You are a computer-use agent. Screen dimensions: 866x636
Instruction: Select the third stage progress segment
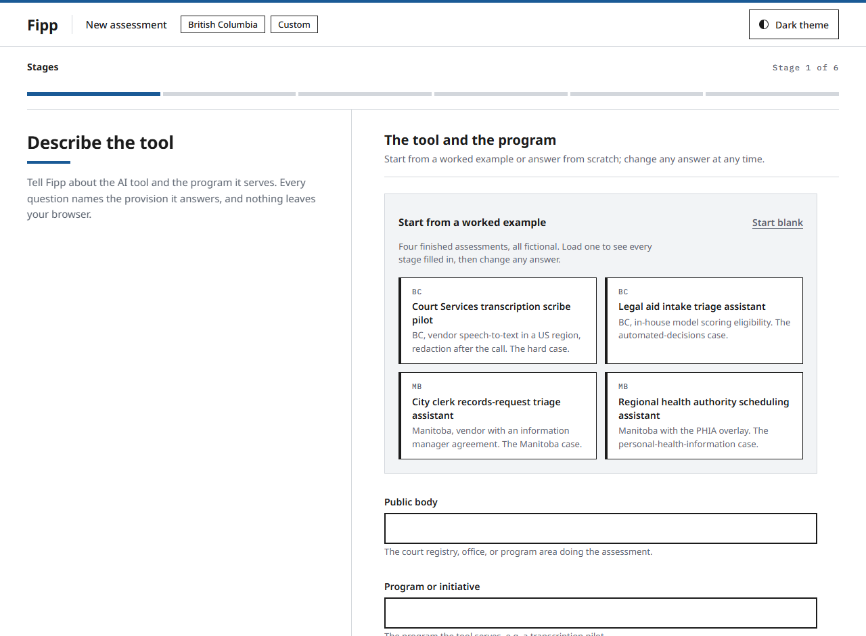[365, 94]
